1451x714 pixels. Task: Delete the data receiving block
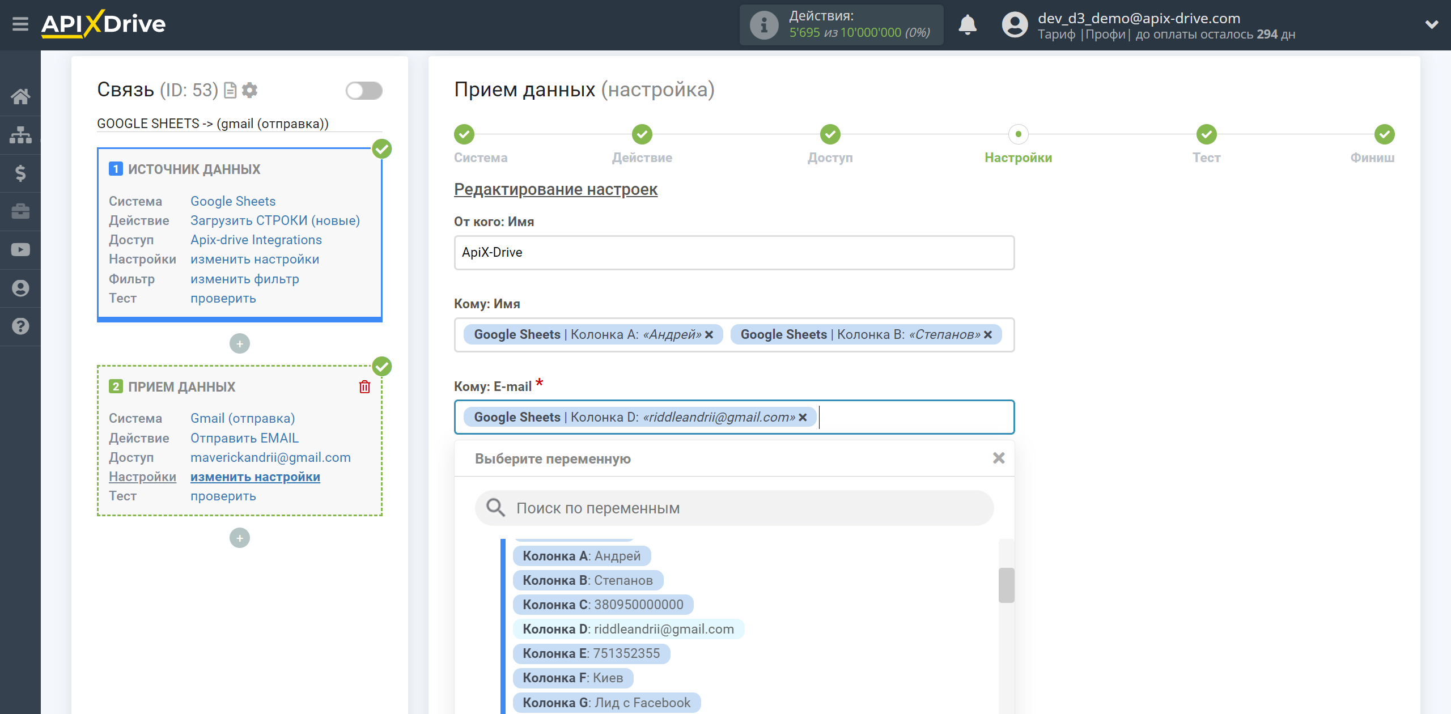(364, 386)
